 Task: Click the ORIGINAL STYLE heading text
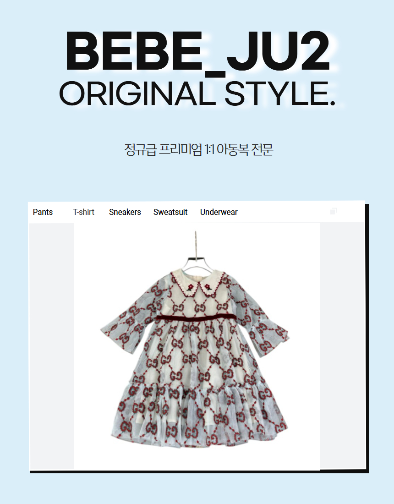pyautogui.click(x=197, y=93)
